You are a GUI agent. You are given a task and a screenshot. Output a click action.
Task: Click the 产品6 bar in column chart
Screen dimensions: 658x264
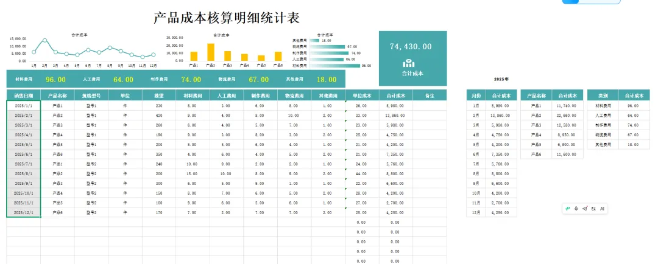[x=278, y=57]
